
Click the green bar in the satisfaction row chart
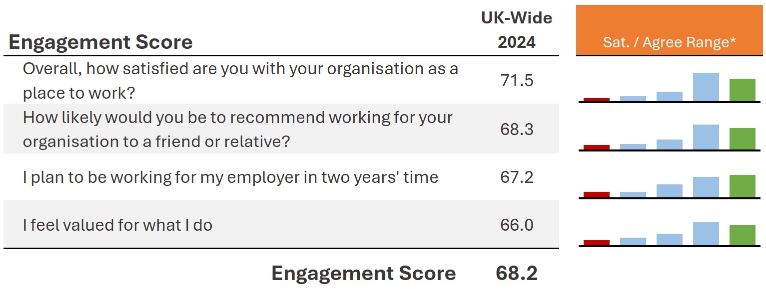[742, 90]
